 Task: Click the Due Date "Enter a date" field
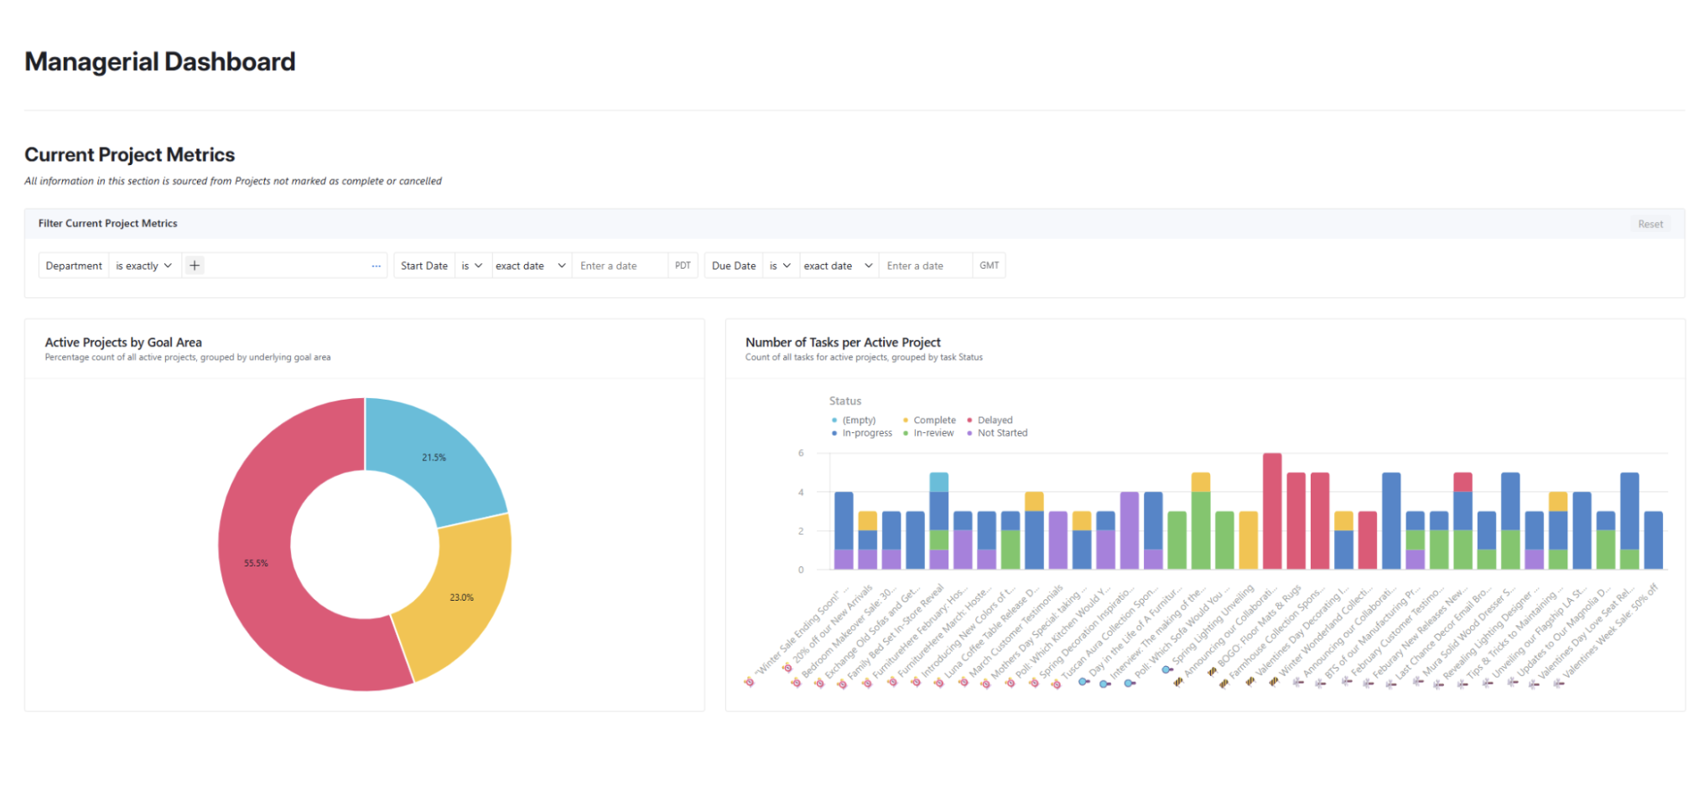(925, 265)
